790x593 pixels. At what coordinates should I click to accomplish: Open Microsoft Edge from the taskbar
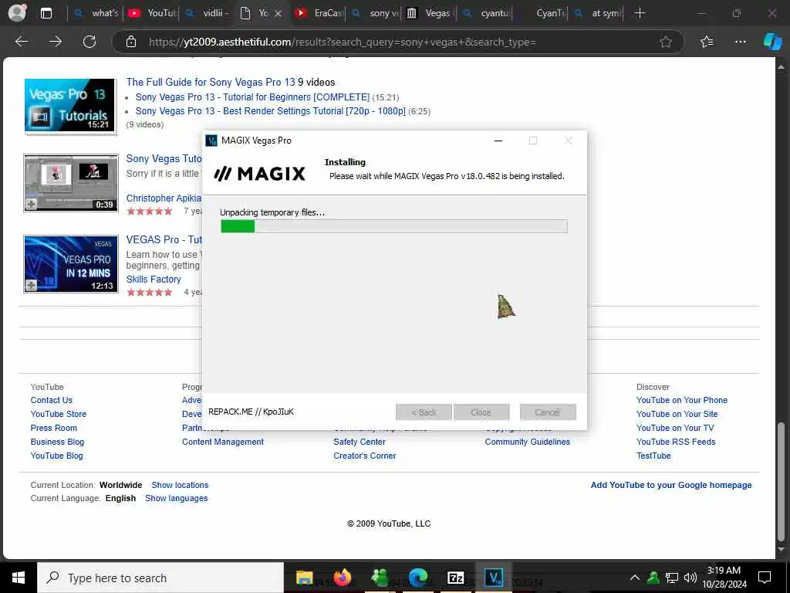(418, 578)
